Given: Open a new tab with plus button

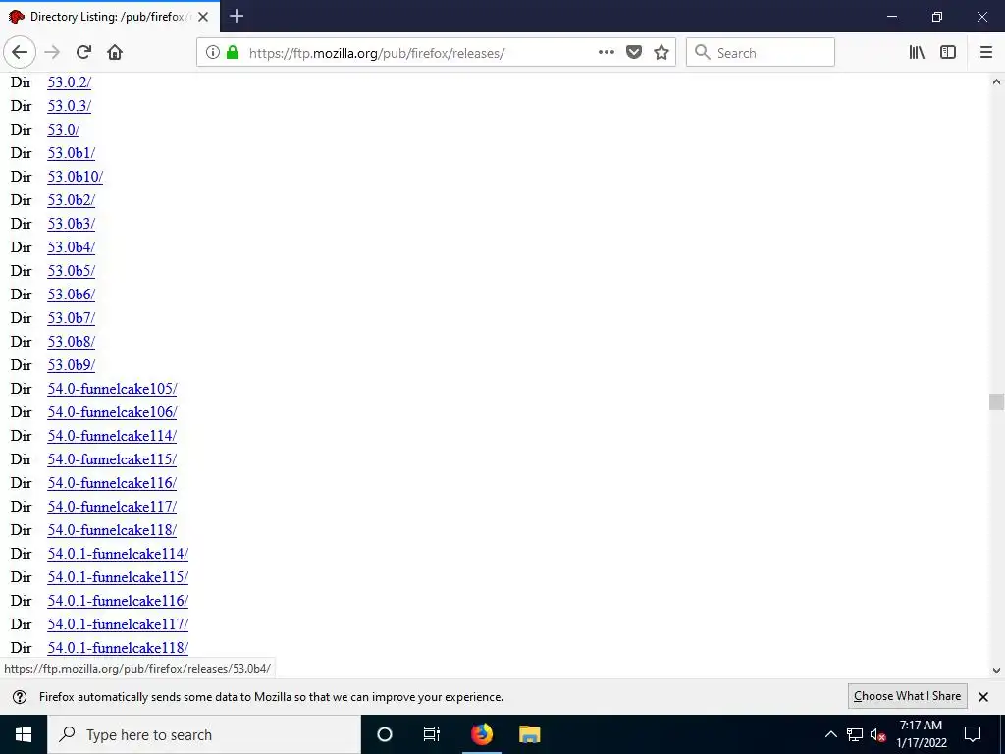Looking at the screenshot, I should [x=237, y=16].
